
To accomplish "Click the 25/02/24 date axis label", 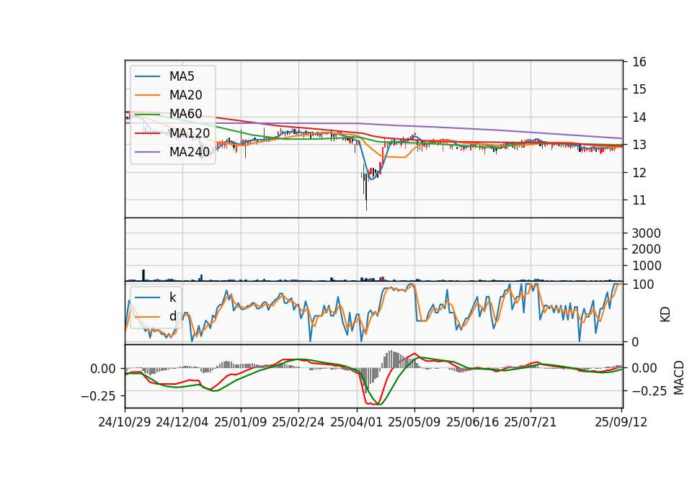I will [298, 422].
